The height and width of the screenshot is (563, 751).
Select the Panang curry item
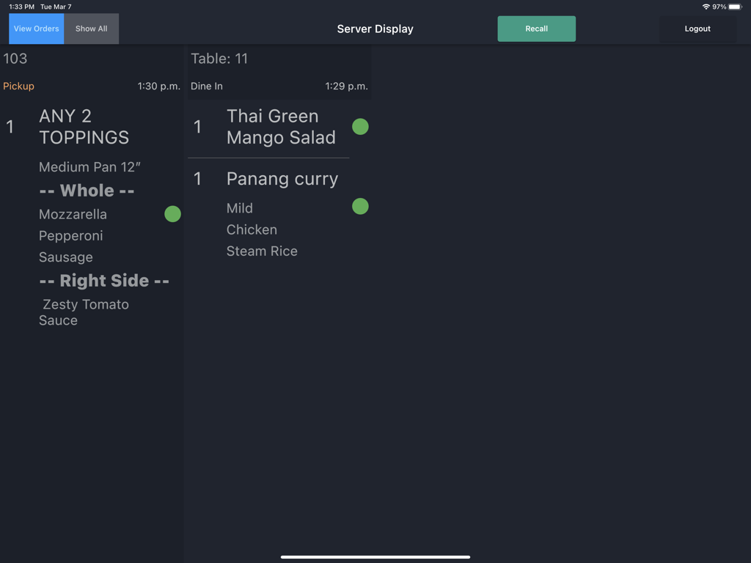click(282, 179)
